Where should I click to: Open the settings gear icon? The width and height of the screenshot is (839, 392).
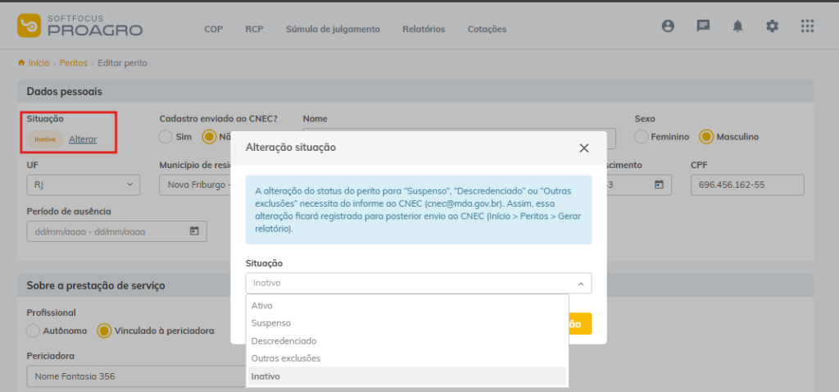click(x=772, y=26)
